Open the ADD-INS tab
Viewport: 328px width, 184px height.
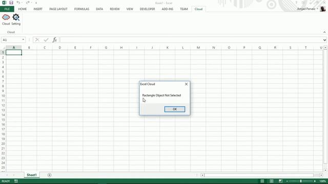coord(168,9)
